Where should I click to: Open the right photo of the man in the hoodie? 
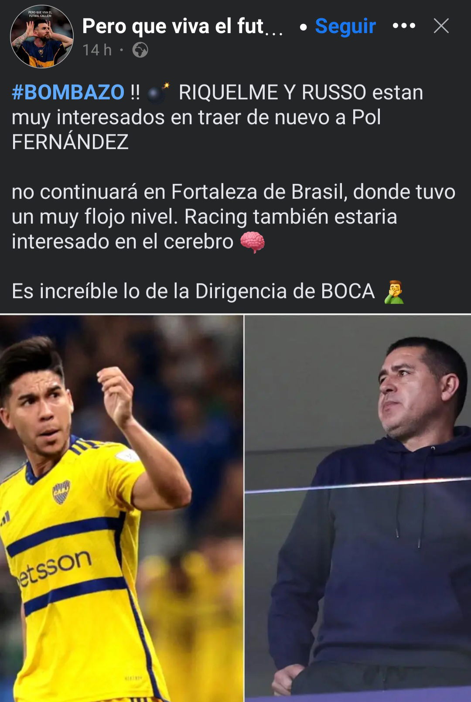pyautogui.click(x=358, y=508)
